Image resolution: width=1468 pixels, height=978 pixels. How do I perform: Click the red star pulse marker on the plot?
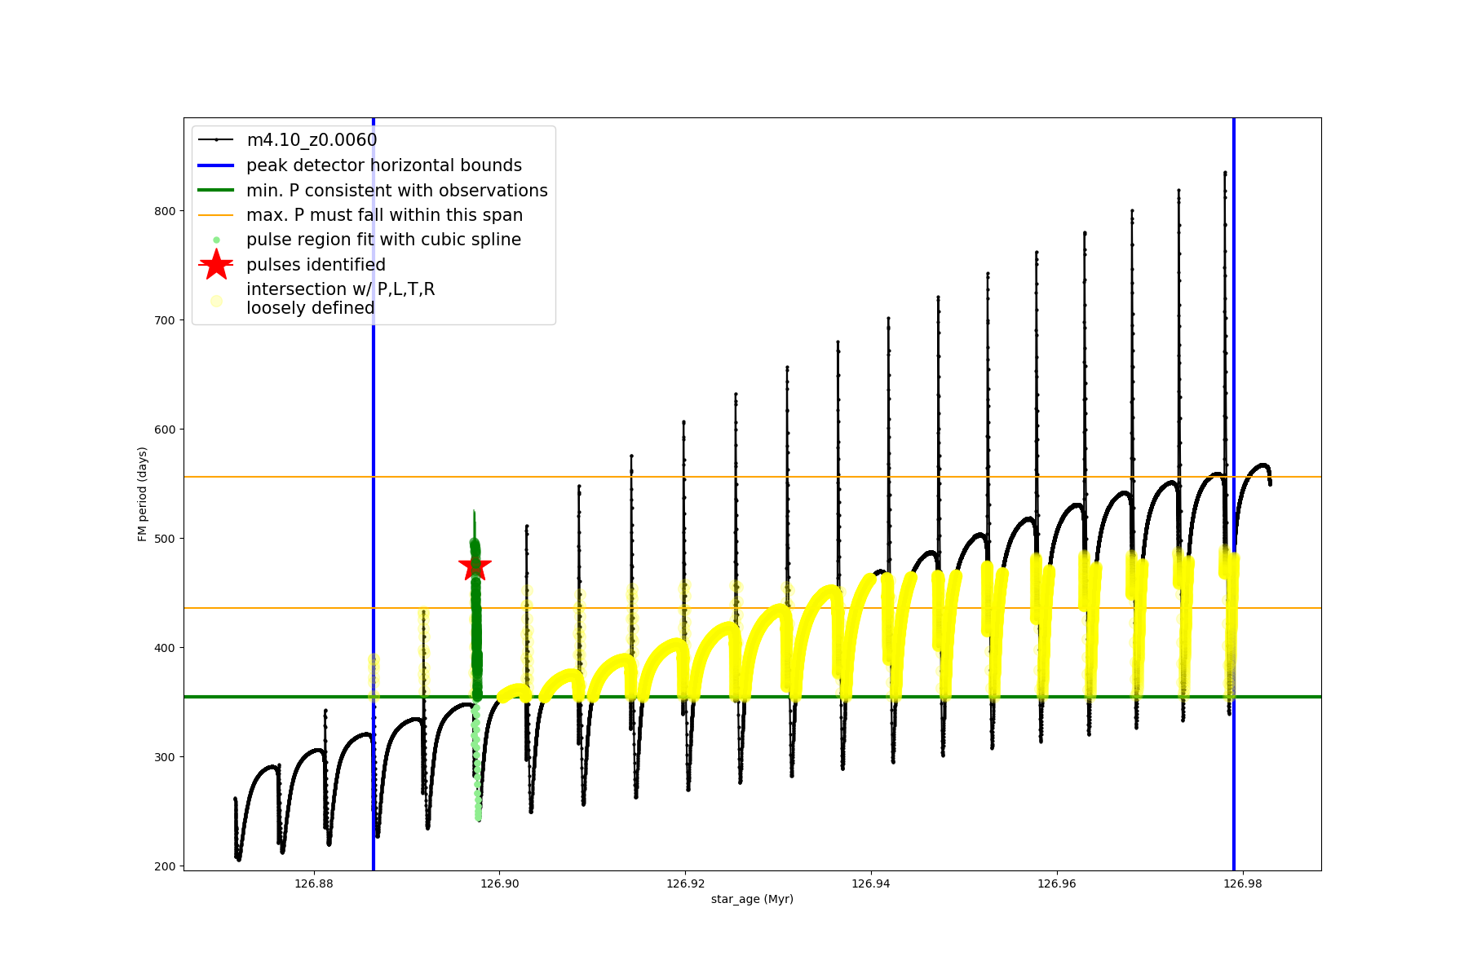(475, 566)
